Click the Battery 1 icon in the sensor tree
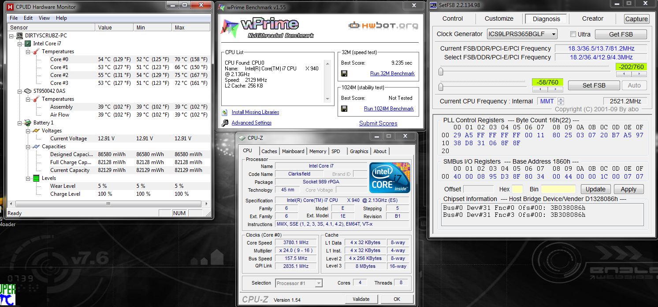This screenshot has width=658, height=307. coord(28,123)
